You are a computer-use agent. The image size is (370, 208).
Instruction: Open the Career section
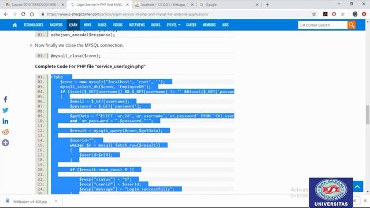(x=191, y=25)
